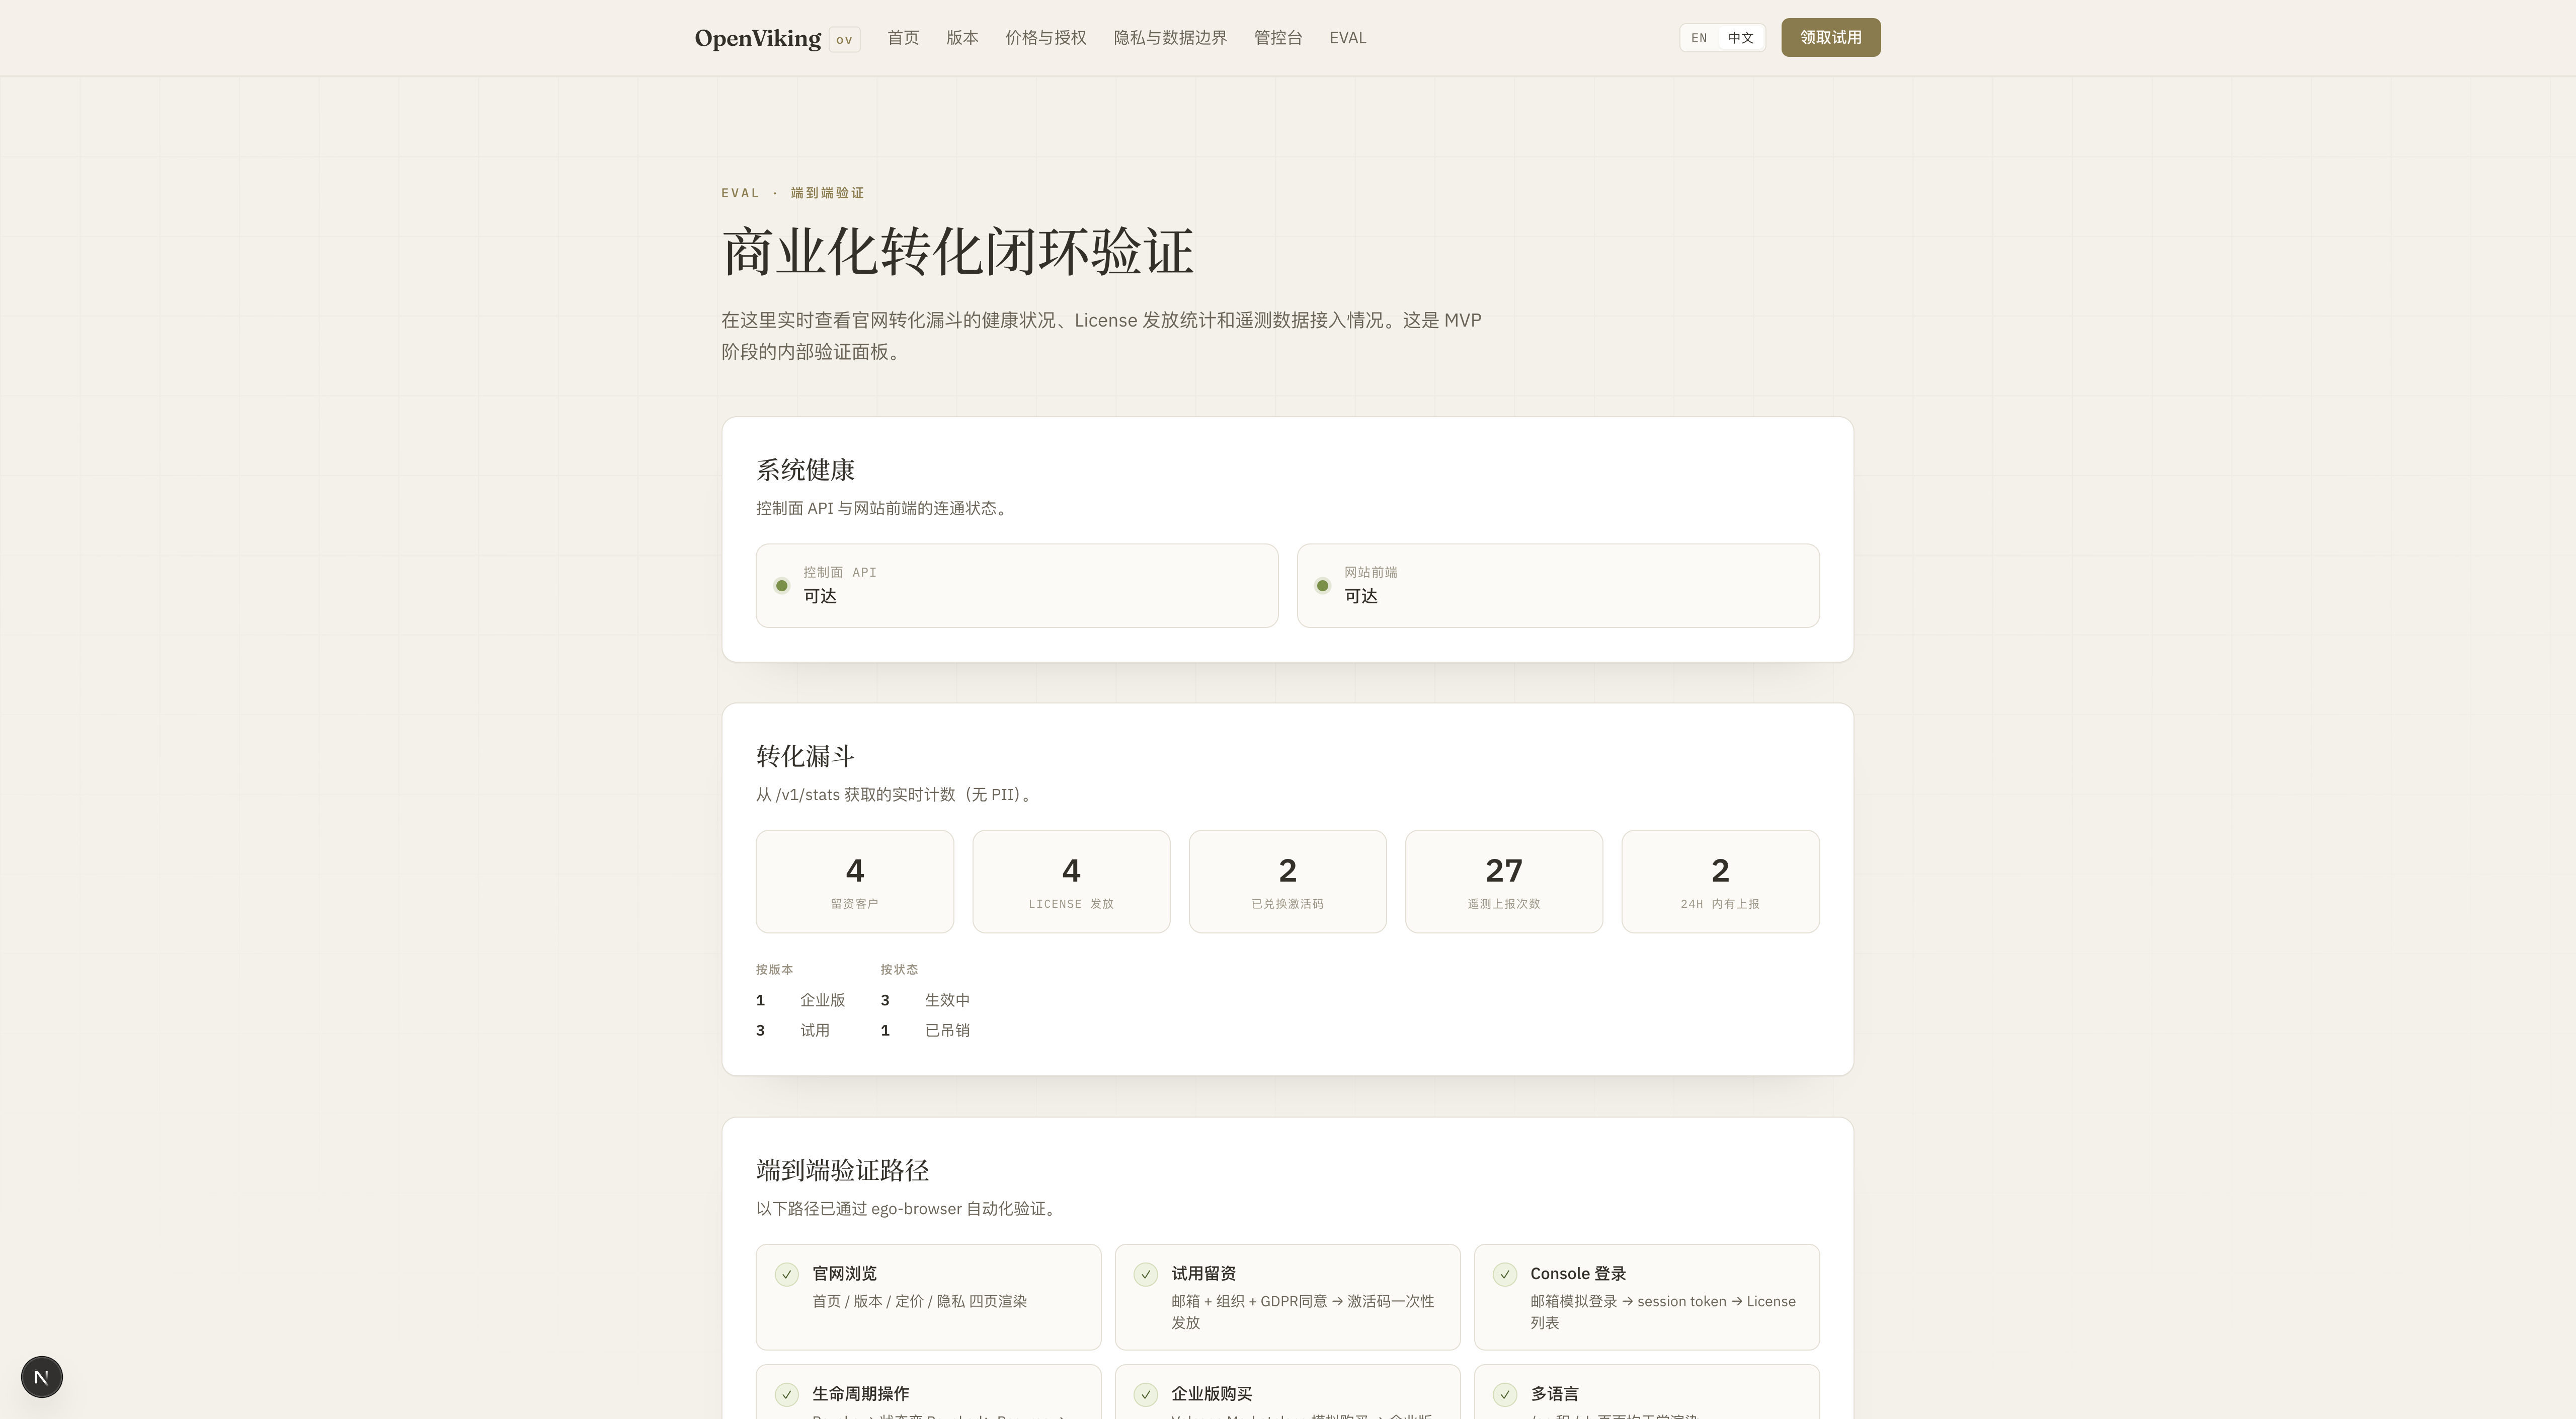Click the 多语言 card title
The image size is (2576, 1419).
[1554, 1393]
